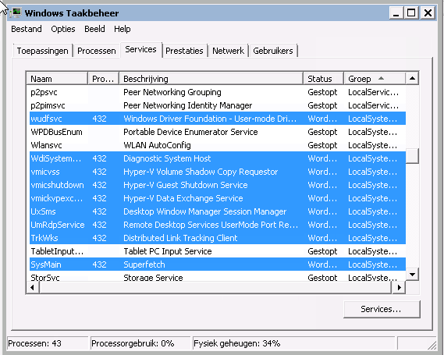Switch to the Processen tab
The height and width of the screenshot is (355, 444).
click(97, 51)
